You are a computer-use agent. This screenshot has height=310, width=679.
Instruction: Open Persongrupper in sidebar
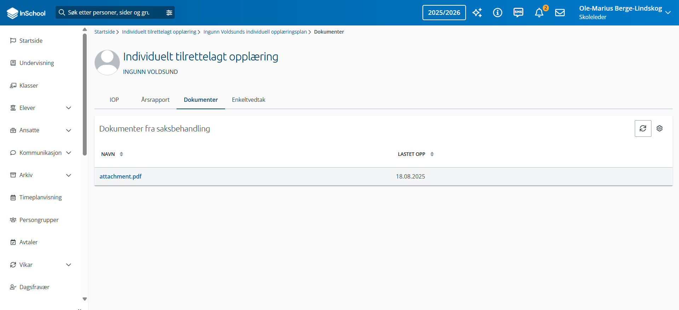39,220
